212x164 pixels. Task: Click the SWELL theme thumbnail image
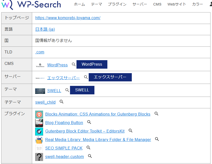[x=40, y=91]
